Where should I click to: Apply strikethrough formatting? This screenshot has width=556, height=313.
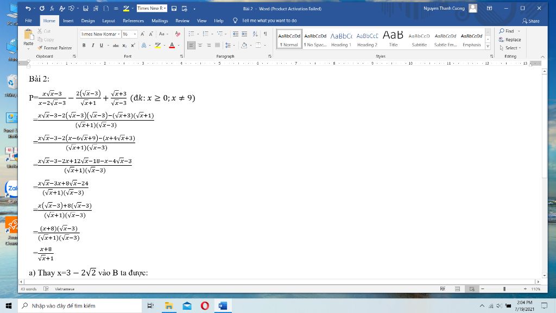(116, 46)
